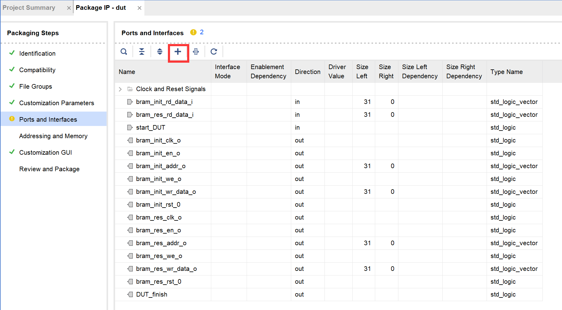Click the Direction column header
The image size is (562, 310).
tap(308, 72)
